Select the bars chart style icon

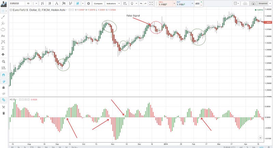tap(42, 3)
